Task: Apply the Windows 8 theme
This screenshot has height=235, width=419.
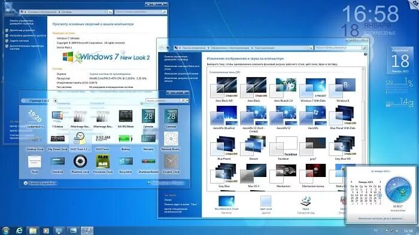Action: coord(342,90)
